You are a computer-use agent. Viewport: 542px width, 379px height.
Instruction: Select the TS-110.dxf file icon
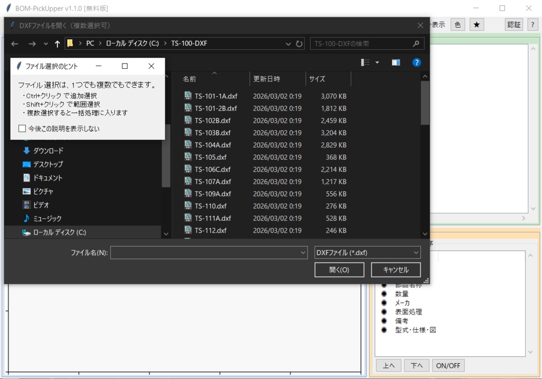coord(188,205)
